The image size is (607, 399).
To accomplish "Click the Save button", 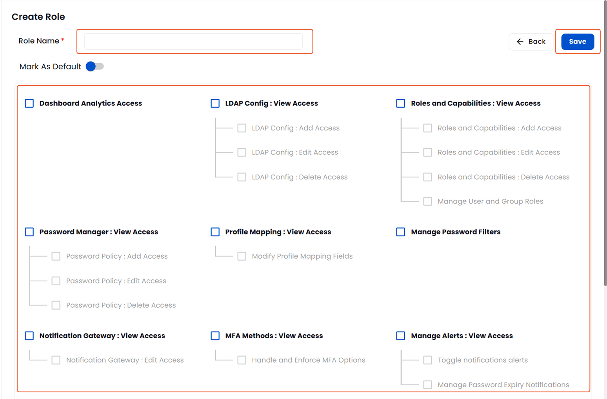I will [x=577, y=42].
